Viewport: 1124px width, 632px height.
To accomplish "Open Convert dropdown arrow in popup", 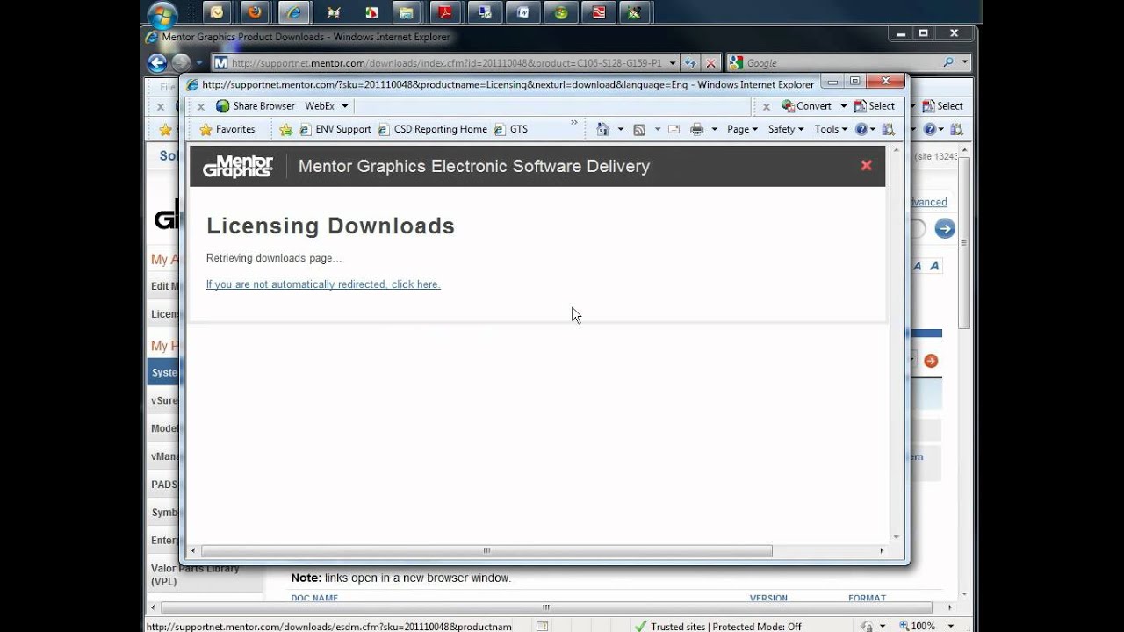I will (843, 106).
